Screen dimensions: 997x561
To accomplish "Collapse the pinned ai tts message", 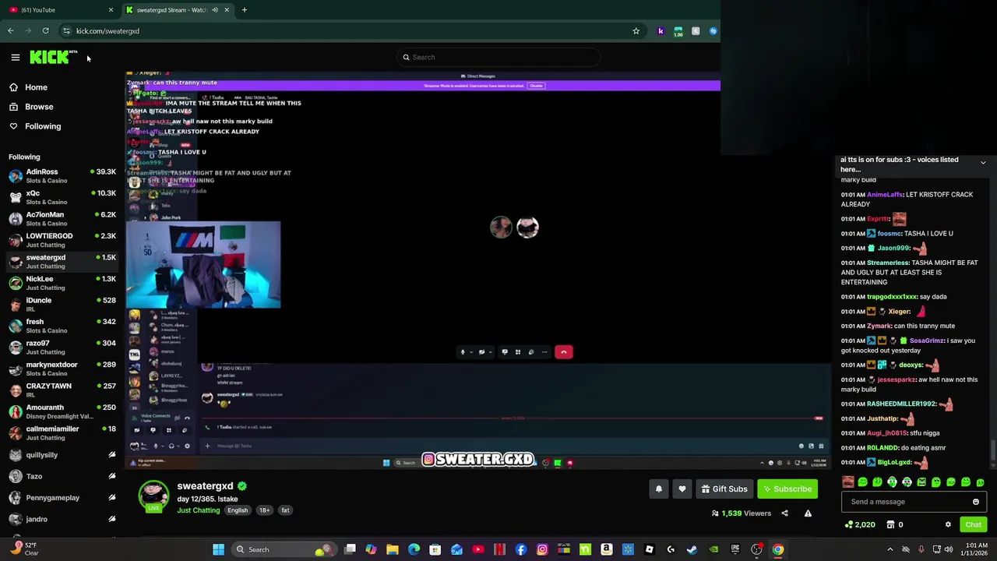I will (x=983, y=163).
